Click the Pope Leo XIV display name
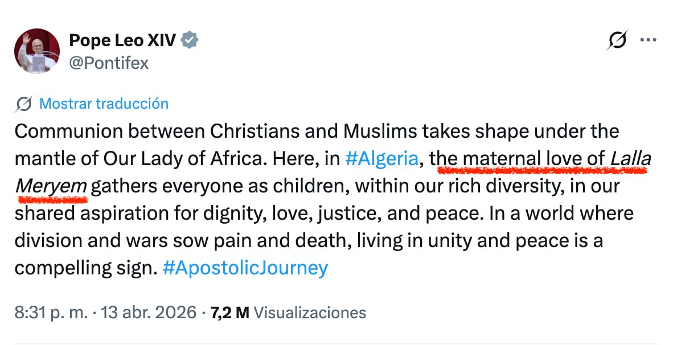This screenshot has width=673, height=345. [x=123, y=40]
